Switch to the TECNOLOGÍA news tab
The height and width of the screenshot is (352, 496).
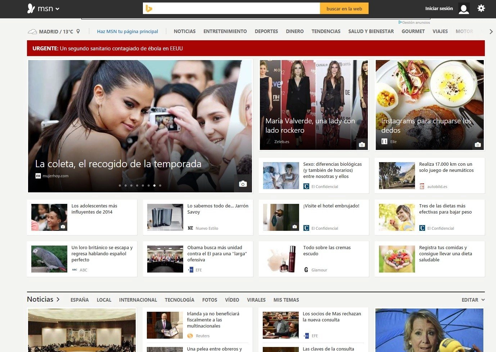click(x=180, y=300)
